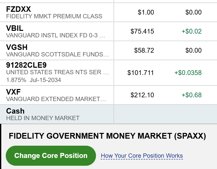
Task: Select the VXF ticker symbol
Action: (14, 92)
